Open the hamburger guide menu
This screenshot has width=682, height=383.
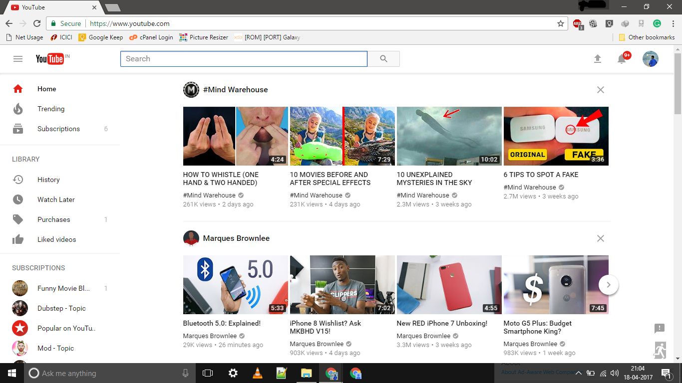[18, 59]
